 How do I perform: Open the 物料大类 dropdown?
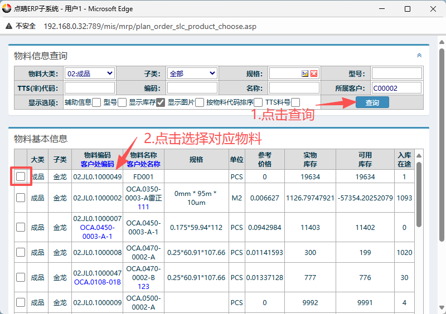(89, 73)
